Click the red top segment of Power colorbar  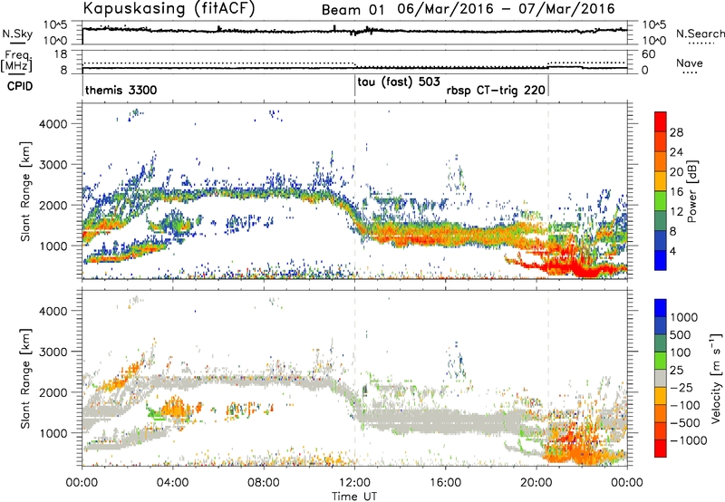click(661, 121)
